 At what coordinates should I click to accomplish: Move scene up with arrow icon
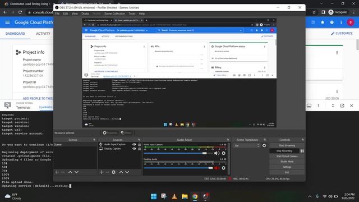(x=70, y=172)
